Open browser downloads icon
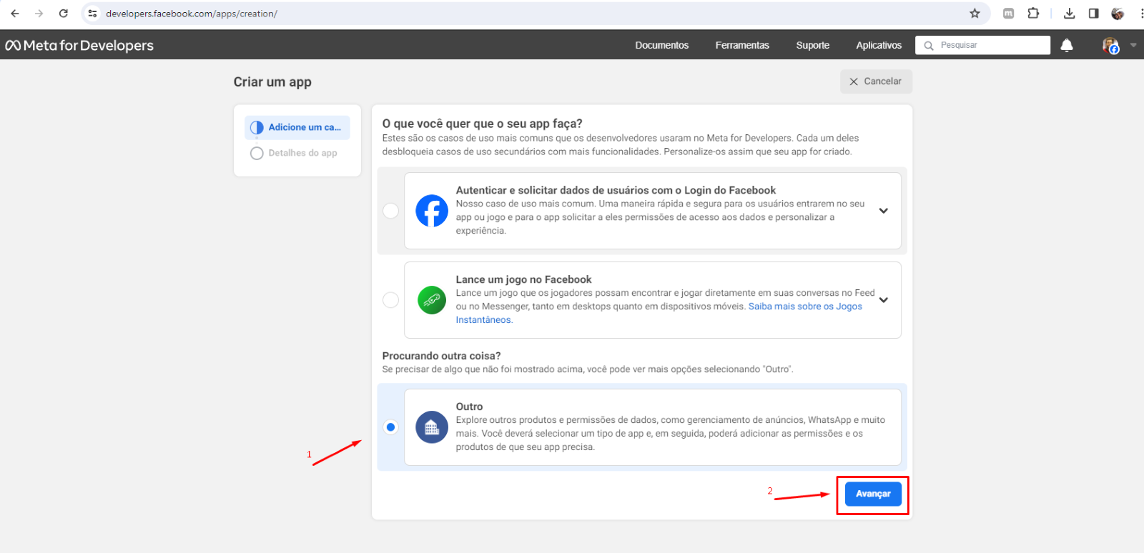 (1069, 14)
